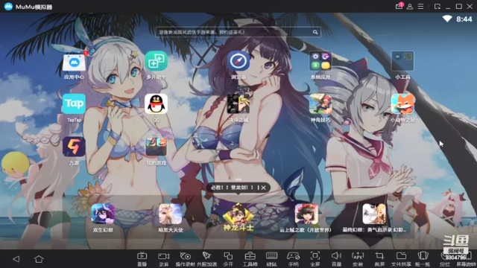The height and width of the screenshot is (268, 477).
Task: Open the App Center icon
Action: click(74, 62)
